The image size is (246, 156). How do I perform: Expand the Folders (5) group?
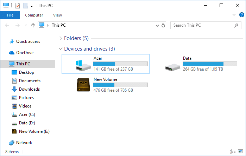tap(61, 38)
